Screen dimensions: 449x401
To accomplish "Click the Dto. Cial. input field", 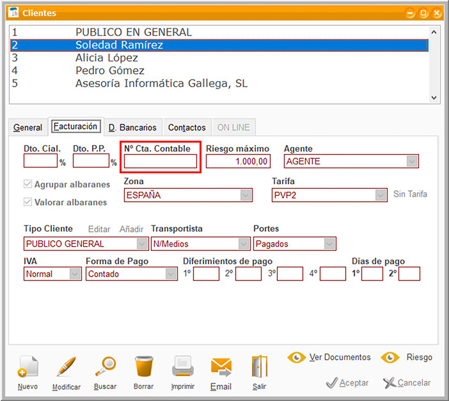I will (x=40, y=161).
